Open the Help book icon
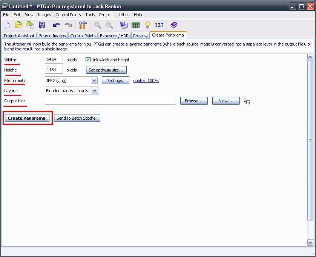Image resolution: width=316 pixels, height=257 pixels. (174, 25)
